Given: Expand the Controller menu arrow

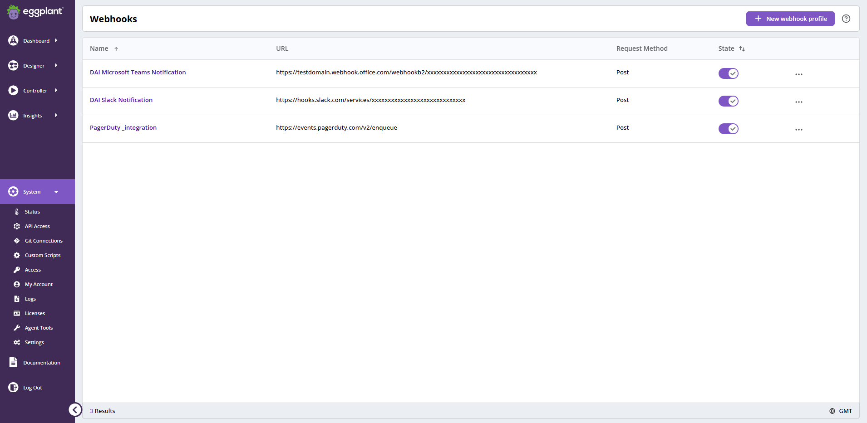Looking at the screenshot, I should point(56,90).
